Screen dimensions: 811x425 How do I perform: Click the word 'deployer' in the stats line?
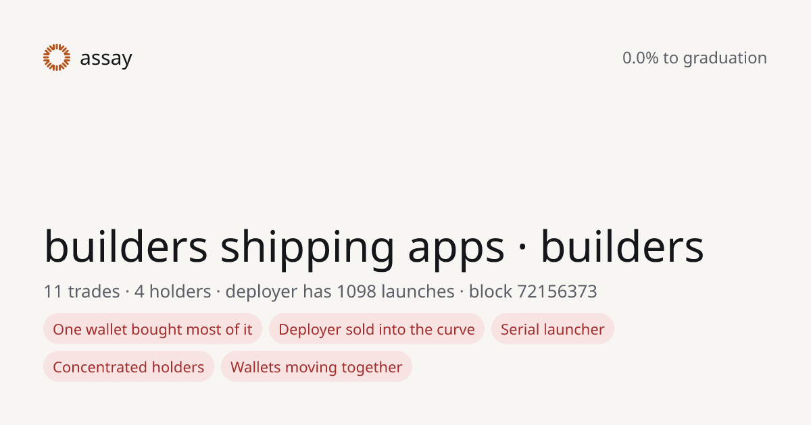coord(262,292)
